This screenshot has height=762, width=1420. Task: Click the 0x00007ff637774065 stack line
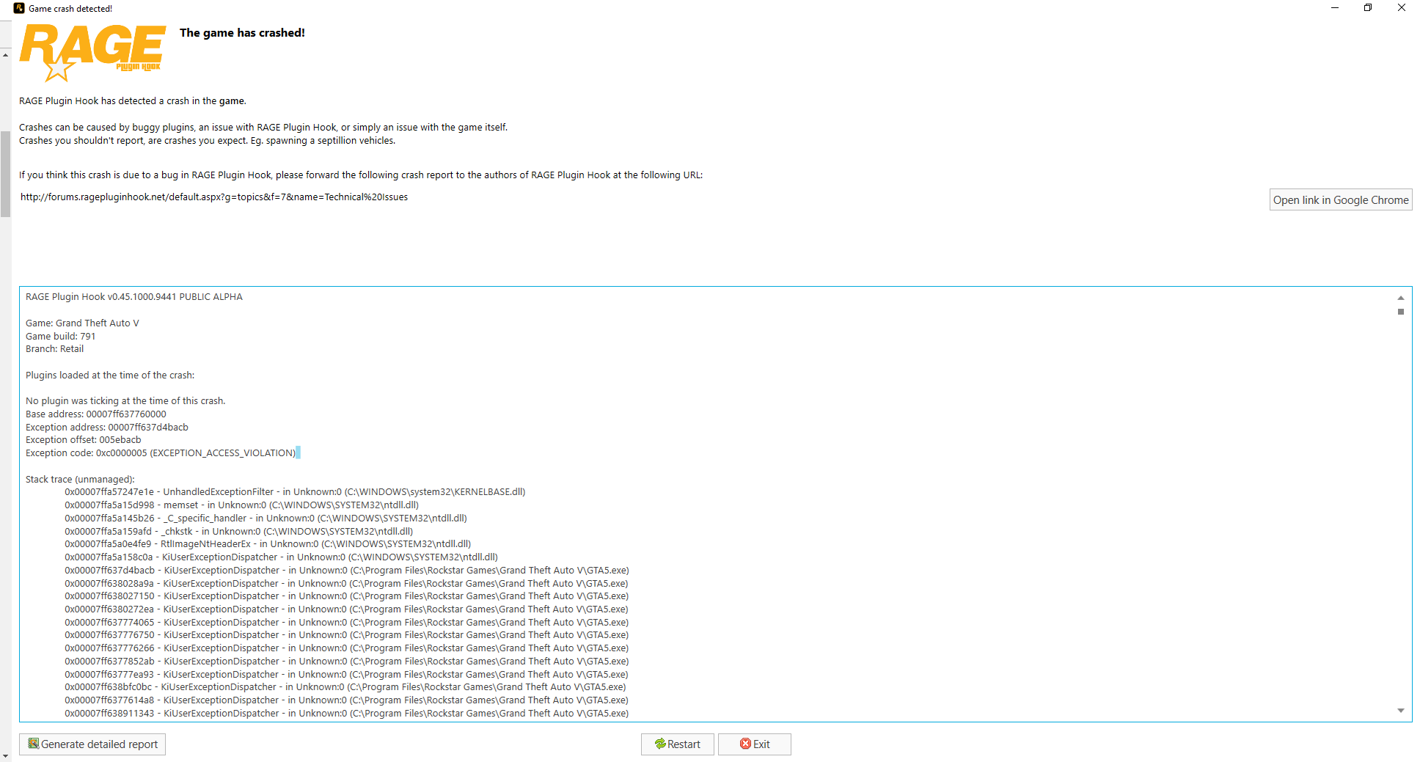346,623
